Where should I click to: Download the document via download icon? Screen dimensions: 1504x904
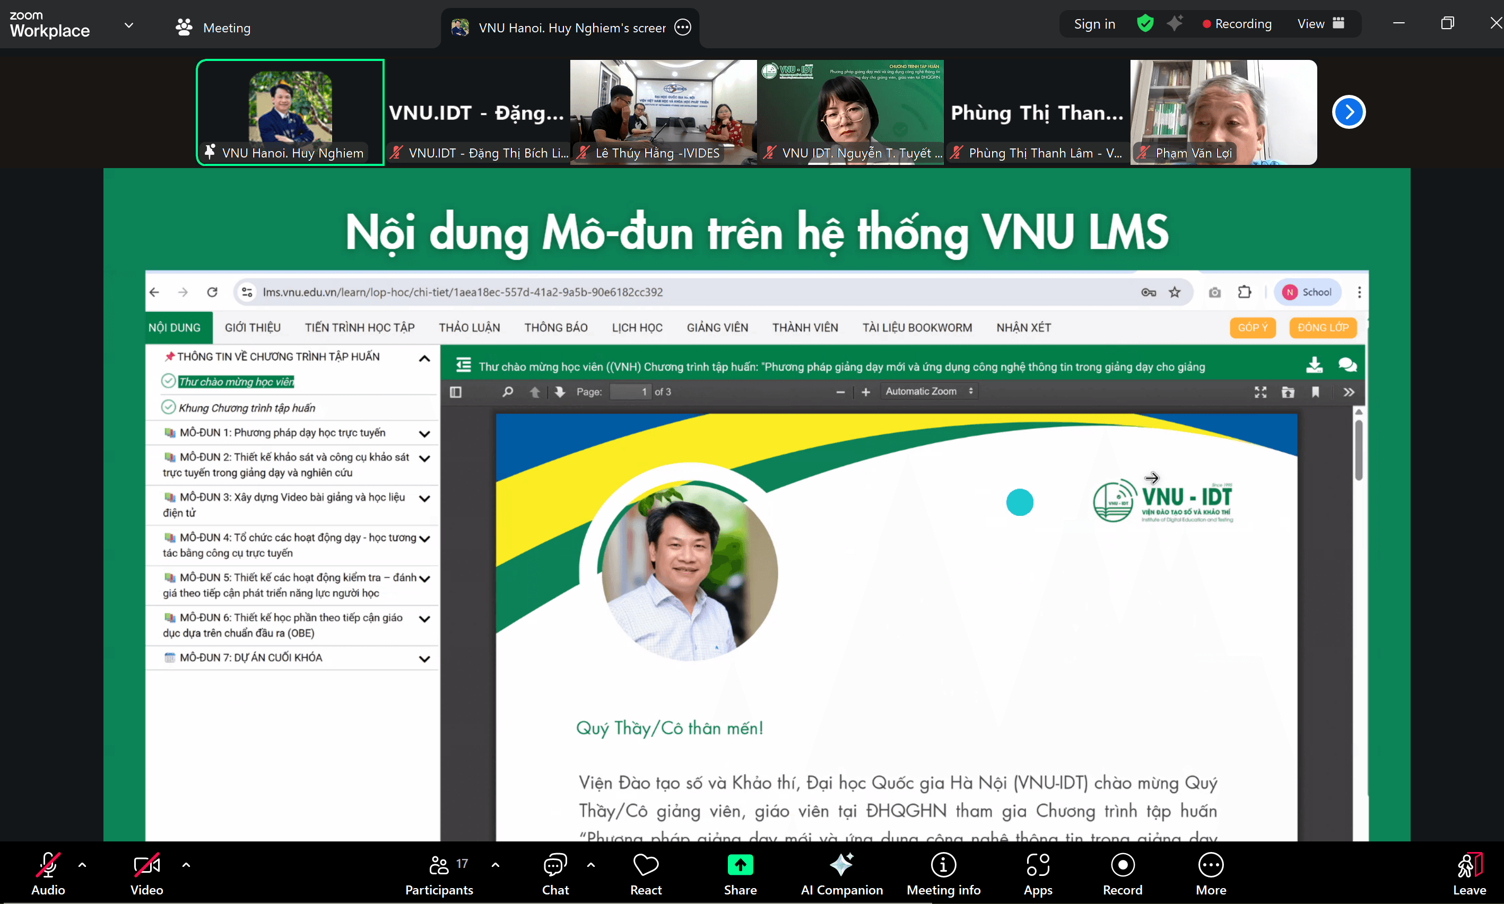tap(1314, 365)
